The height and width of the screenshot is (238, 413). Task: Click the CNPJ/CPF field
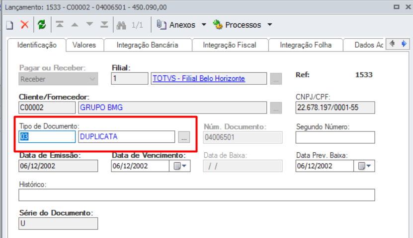click(x=335, y=108)
